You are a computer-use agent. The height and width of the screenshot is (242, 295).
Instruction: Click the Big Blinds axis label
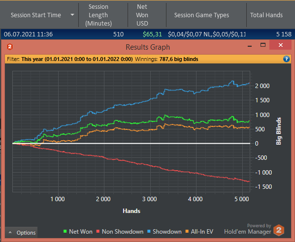point(278,131)
